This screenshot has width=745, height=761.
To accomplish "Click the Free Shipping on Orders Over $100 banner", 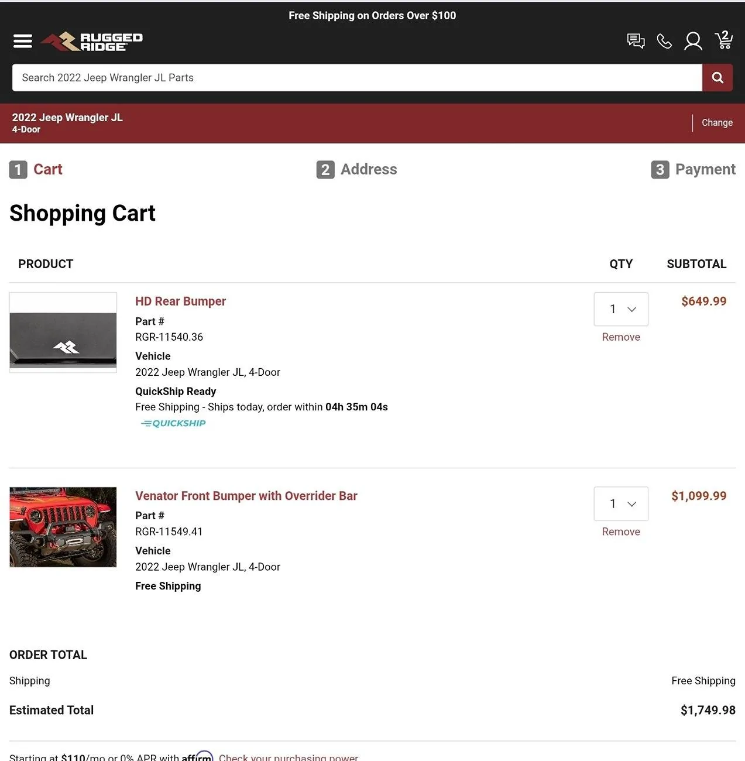I will 372,16.
